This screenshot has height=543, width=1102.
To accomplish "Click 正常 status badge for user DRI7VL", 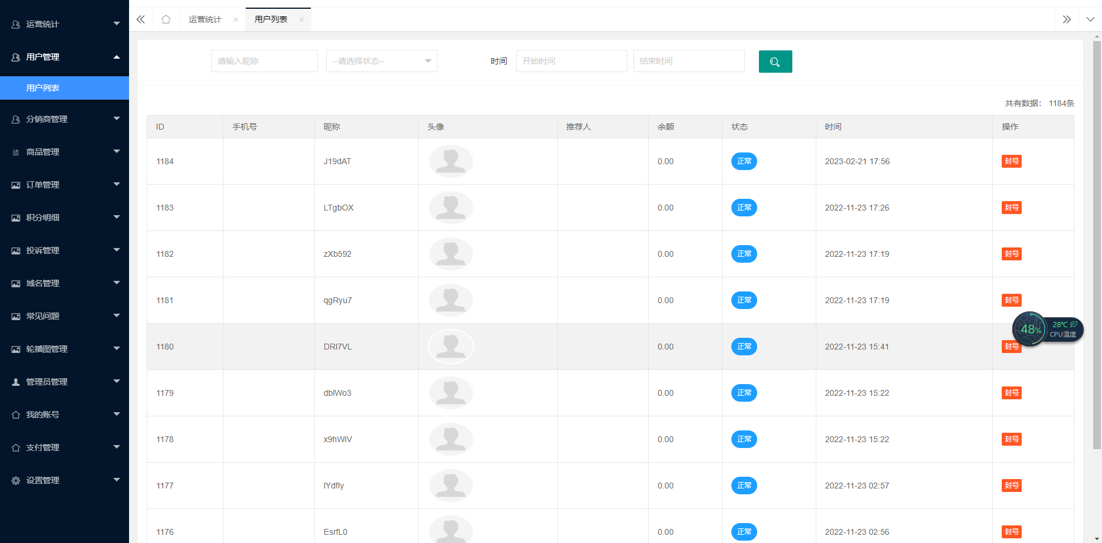I will coord(744,347).
